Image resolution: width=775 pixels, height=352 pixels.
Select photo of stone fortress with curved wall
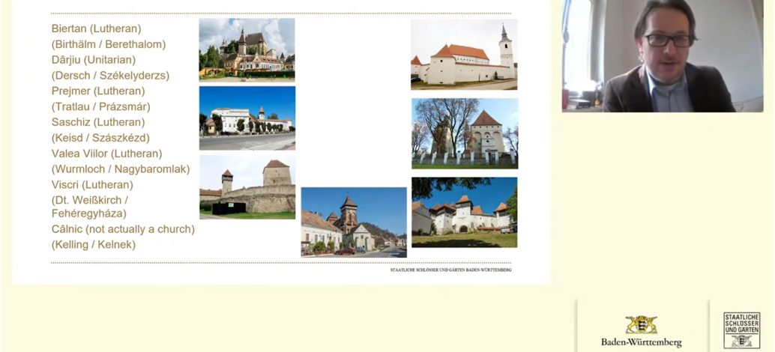tap(247, 187)
